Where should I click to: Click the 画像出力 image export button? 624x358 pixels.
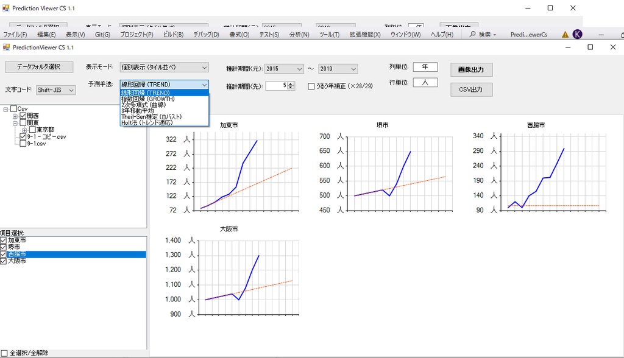point(472,69)
